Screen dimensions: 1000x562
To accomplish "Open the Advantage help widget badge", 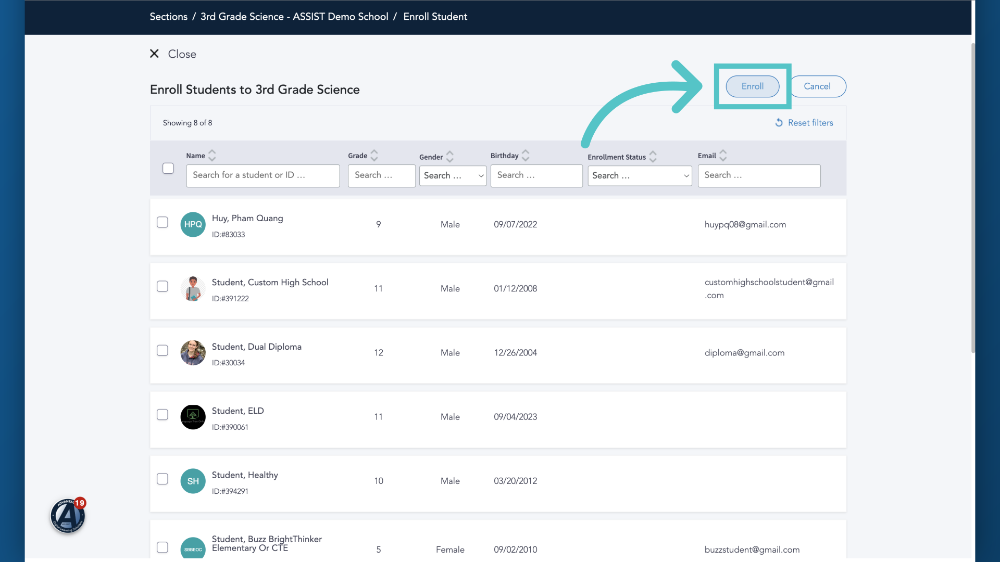I will coord(68,516).
